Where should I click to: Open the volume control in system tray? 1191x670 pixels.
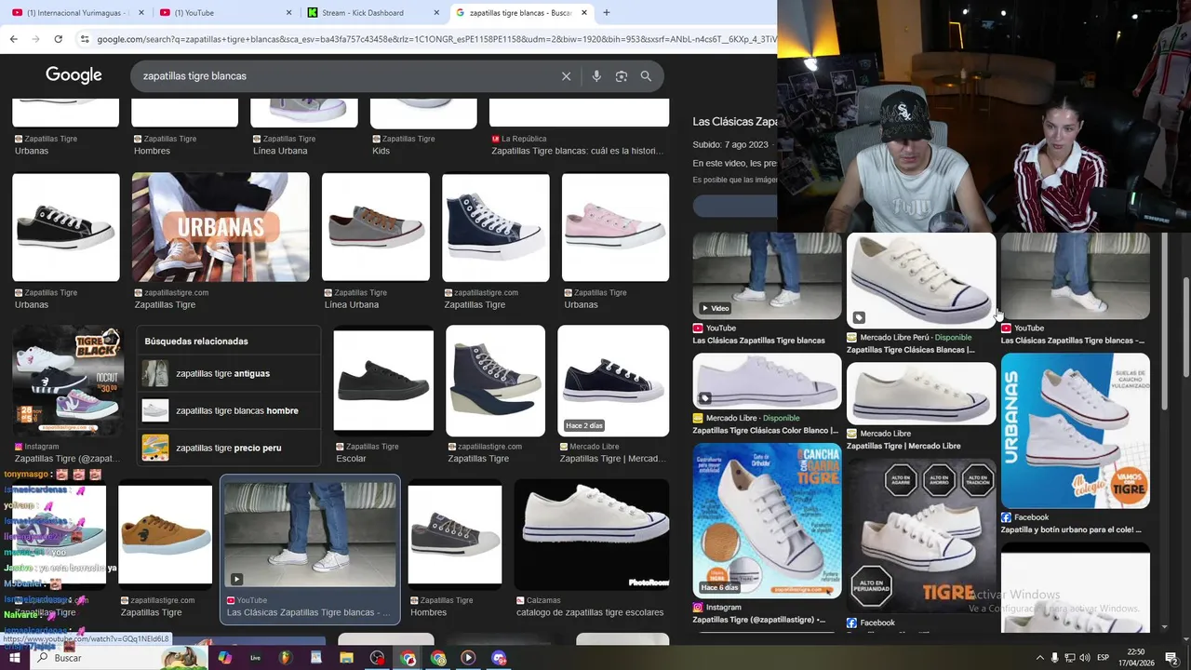[1084, 658]
